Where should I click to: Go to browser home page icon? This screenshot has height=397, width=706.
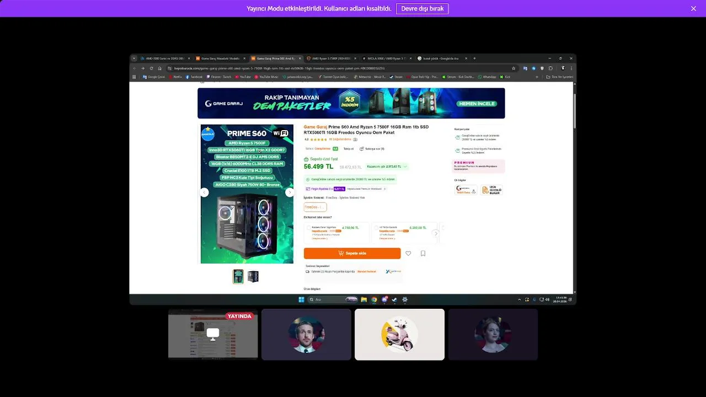(x=160, y=68)
